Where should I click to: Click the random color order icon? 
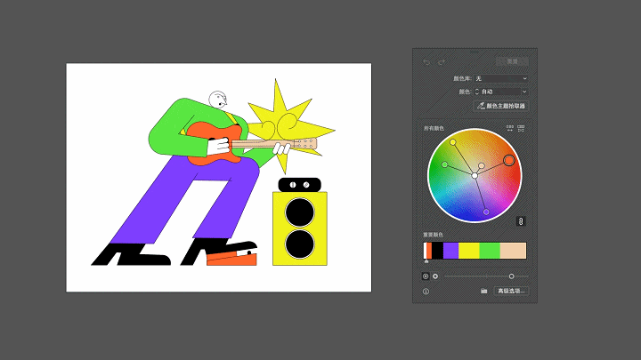[510, 129]
